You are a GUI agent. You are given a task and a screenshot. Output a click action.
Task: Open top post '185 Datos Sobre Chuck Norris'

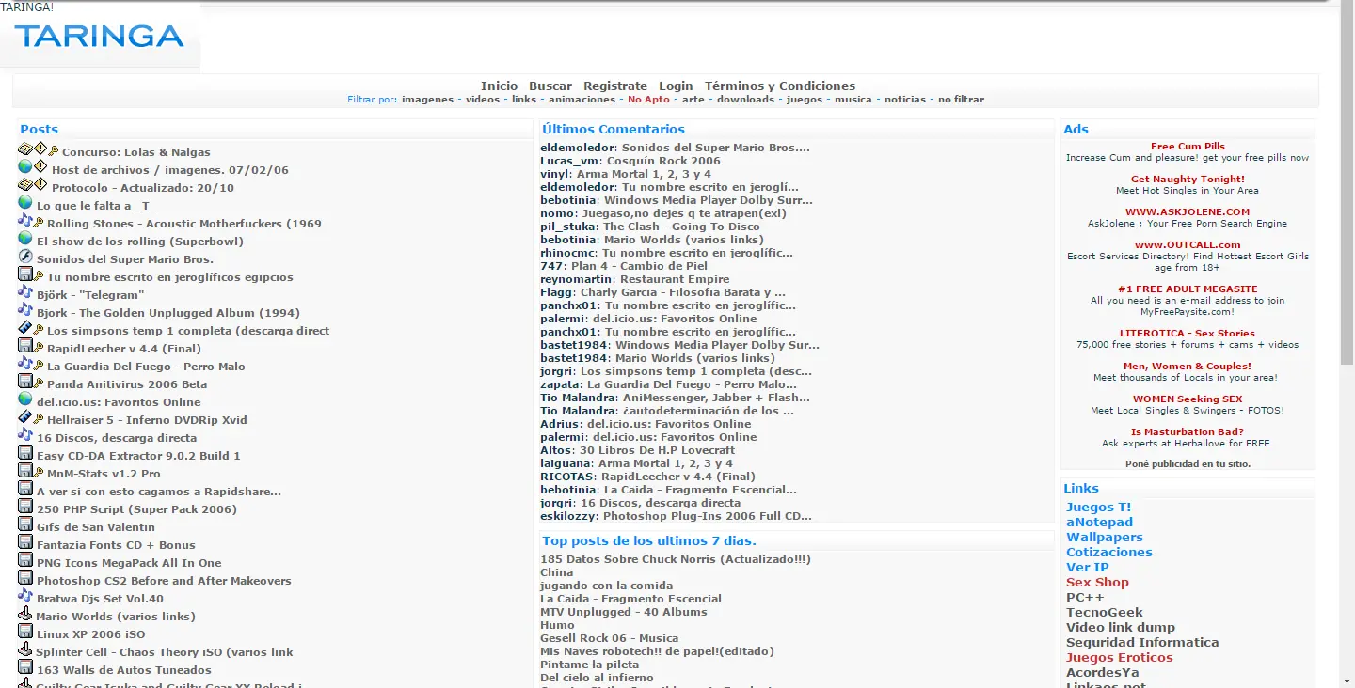tap(676, 559)
